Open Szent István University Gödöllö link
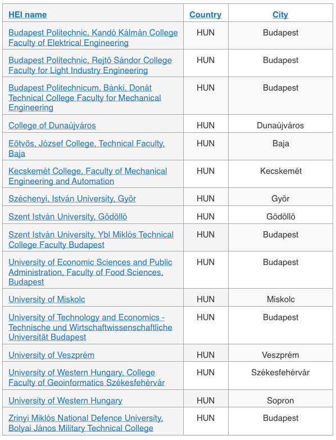The width and height of the screenshot is (336, 440). pyautogui.click(x=68, y=217)
